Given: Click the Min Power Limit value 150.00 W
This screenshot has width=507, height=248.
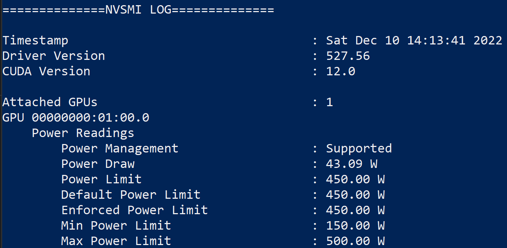Looking at the screenshot, I should [355, 226].
